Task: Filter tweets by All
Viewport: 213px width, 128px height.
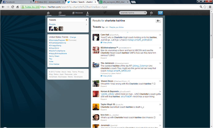Action: (107, 27)
